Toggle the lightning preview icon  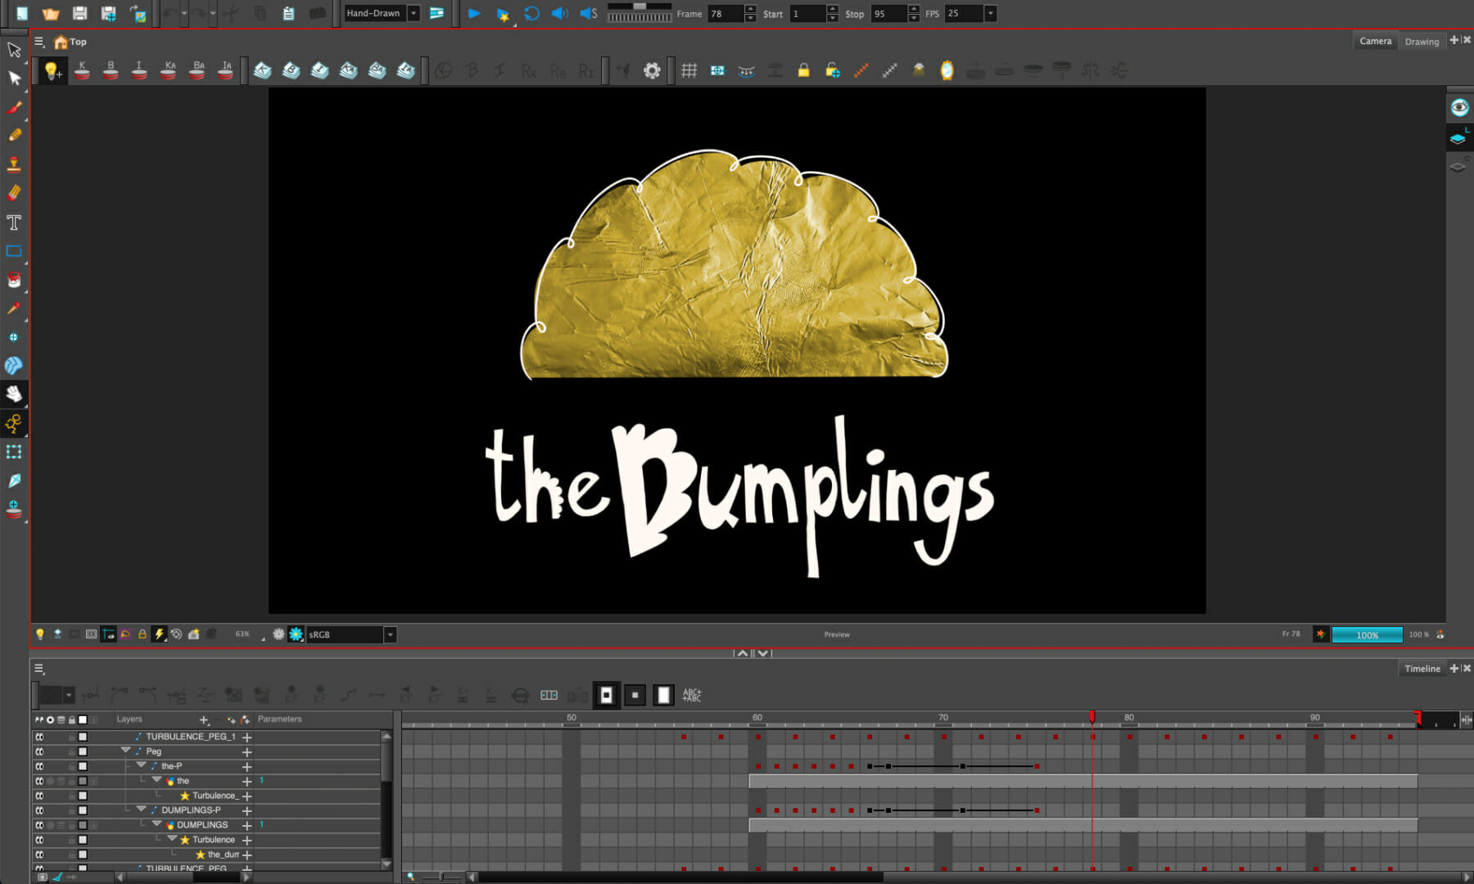pos(160,634)
